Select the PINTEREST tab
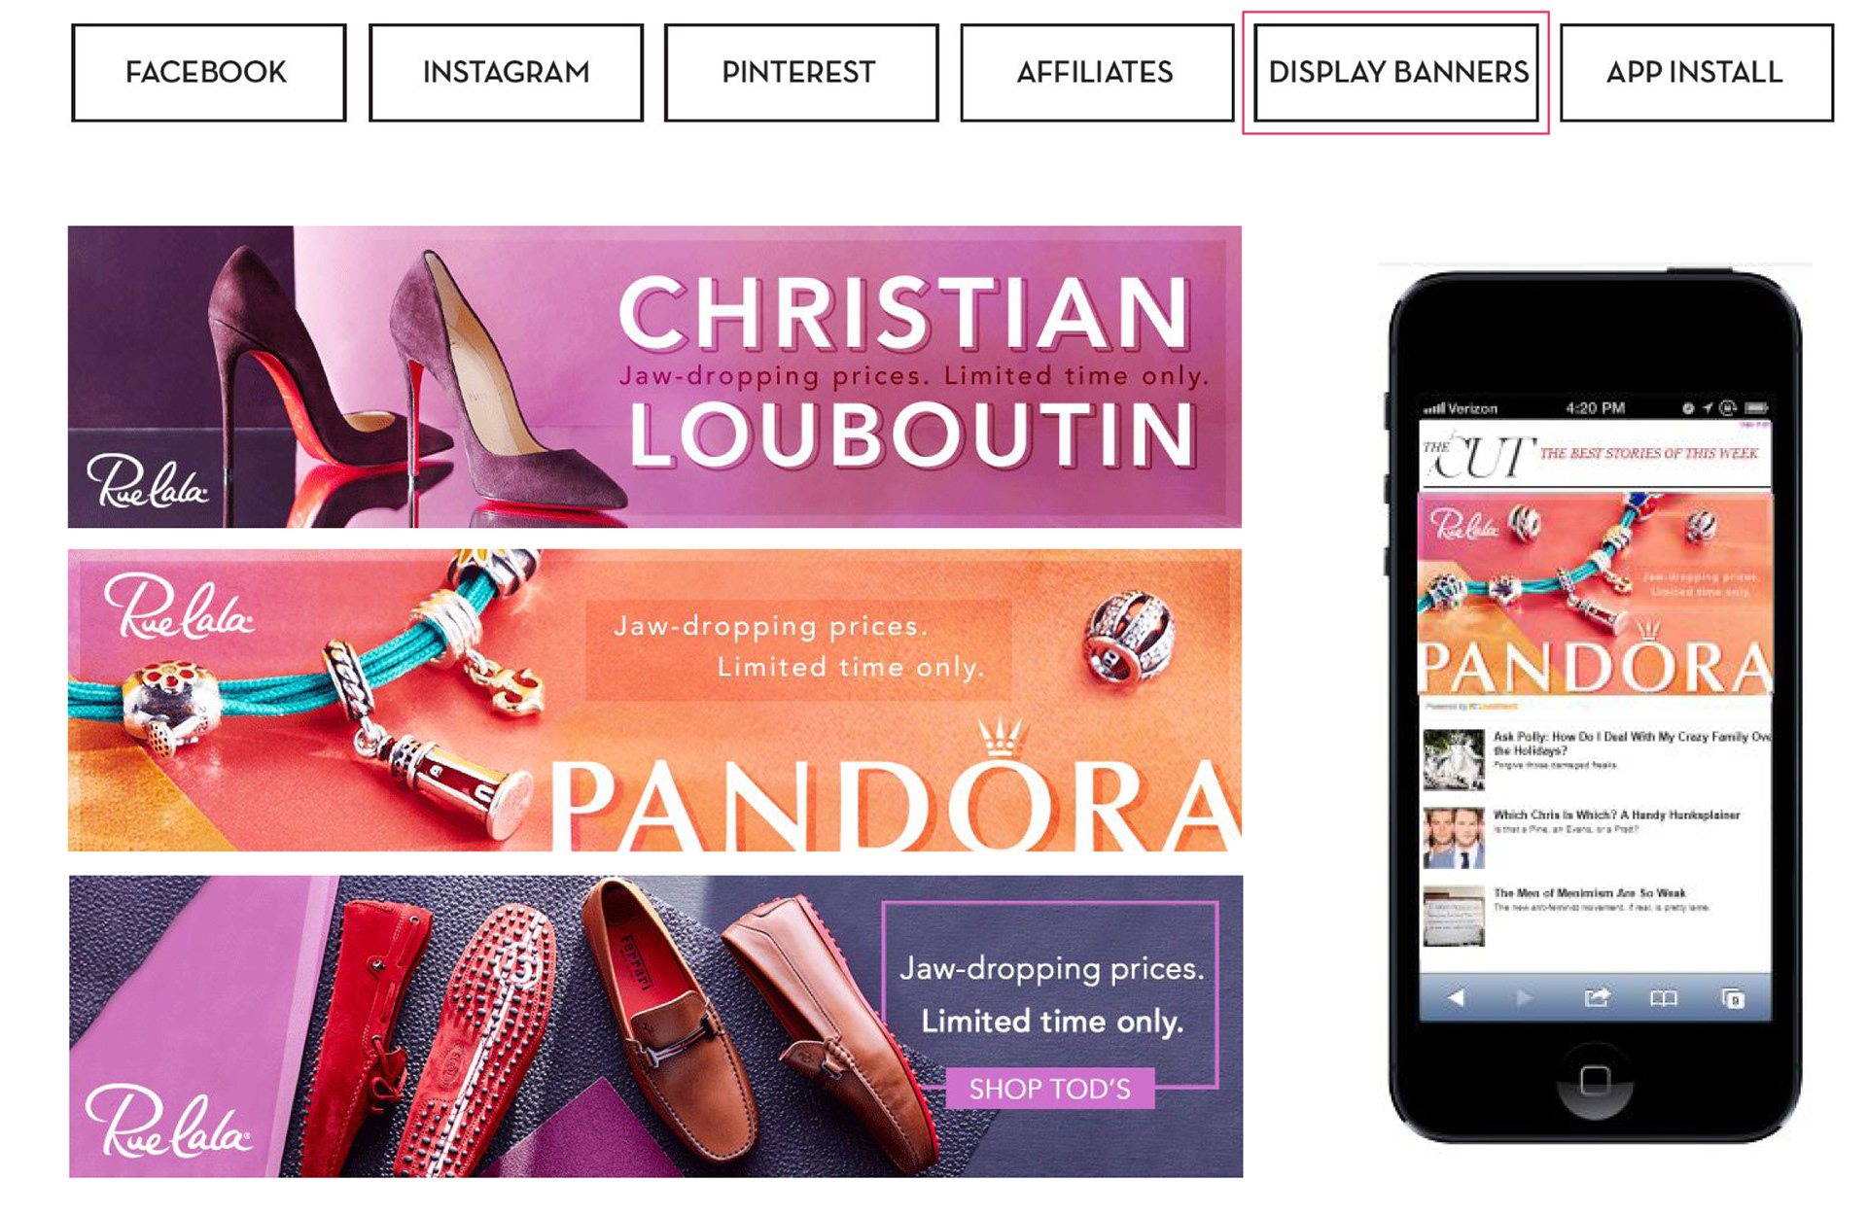 [x=800, y=73]
